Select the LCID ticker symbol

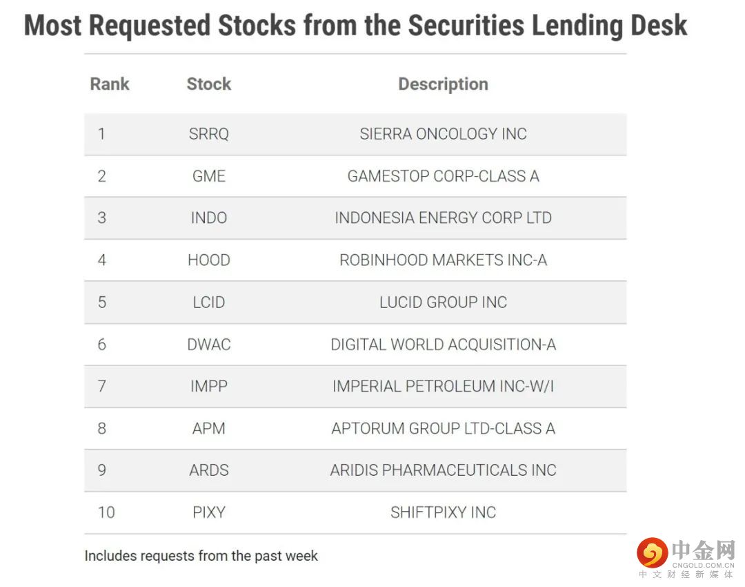coord(208,302)
